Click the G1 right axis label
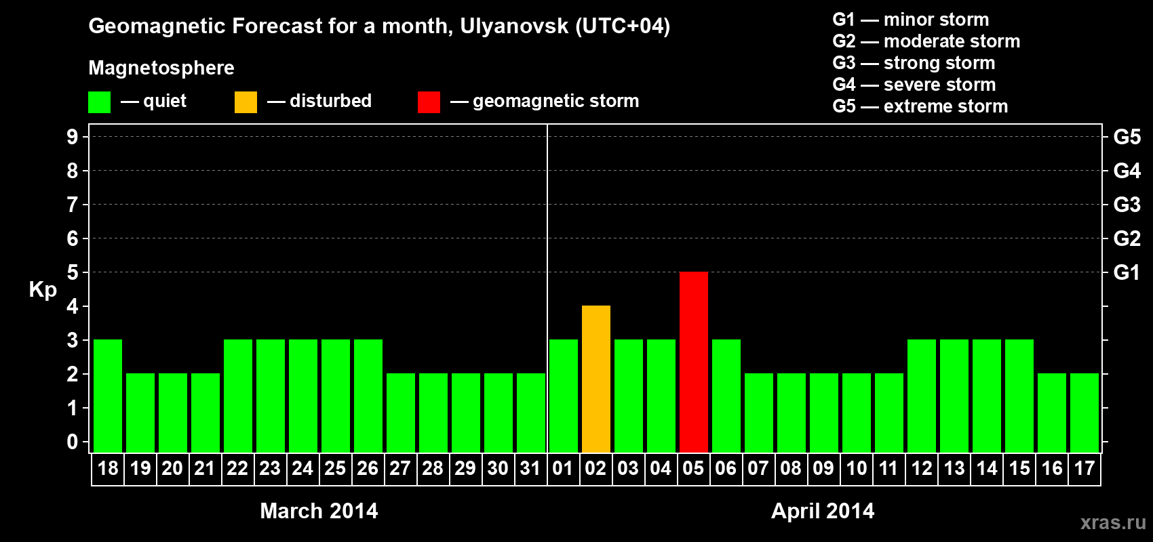Image resolution: width=1153 pixels, height=542 pixels. [x=1127, y=272]
